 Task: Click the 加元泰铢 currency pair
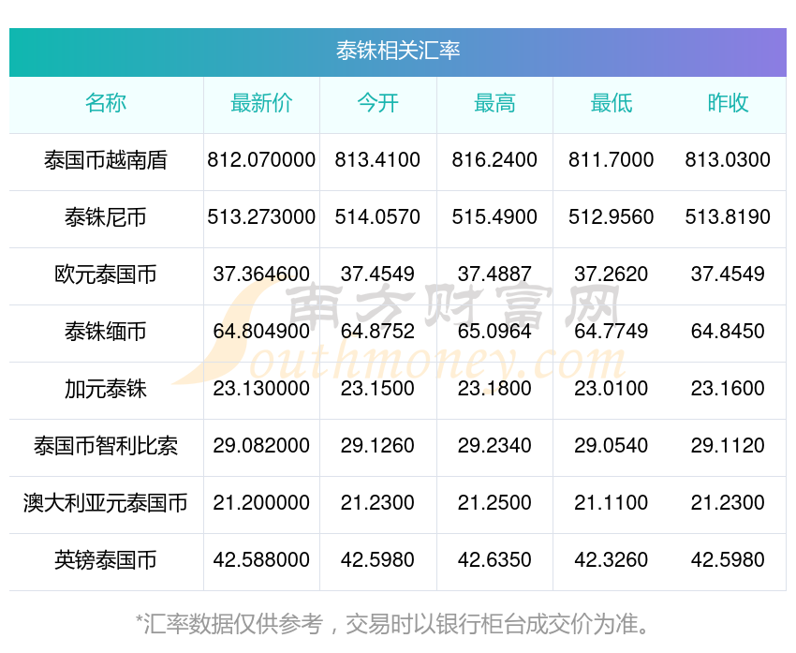tap(106, 389)
